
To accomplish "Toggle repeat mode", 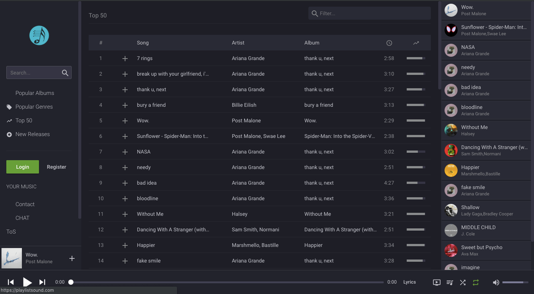I will coord(476,283).
